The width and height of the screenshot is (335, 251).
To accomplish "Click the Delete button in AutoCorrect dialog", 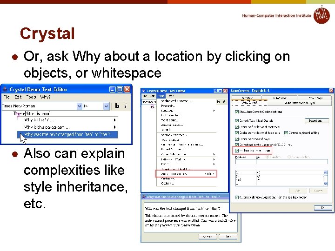I will (318, 191).
